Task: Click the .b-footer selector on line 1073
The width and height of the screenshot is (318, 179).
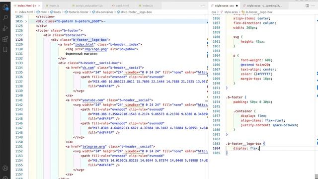Action: [234, 97]
